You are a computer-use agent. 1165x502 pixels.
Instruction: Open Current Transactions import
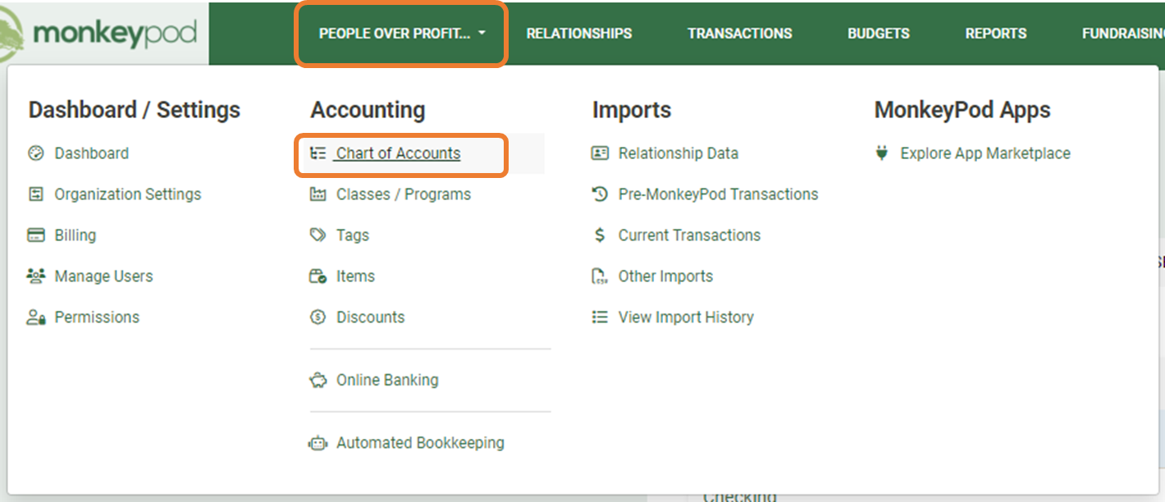(689, 235)
